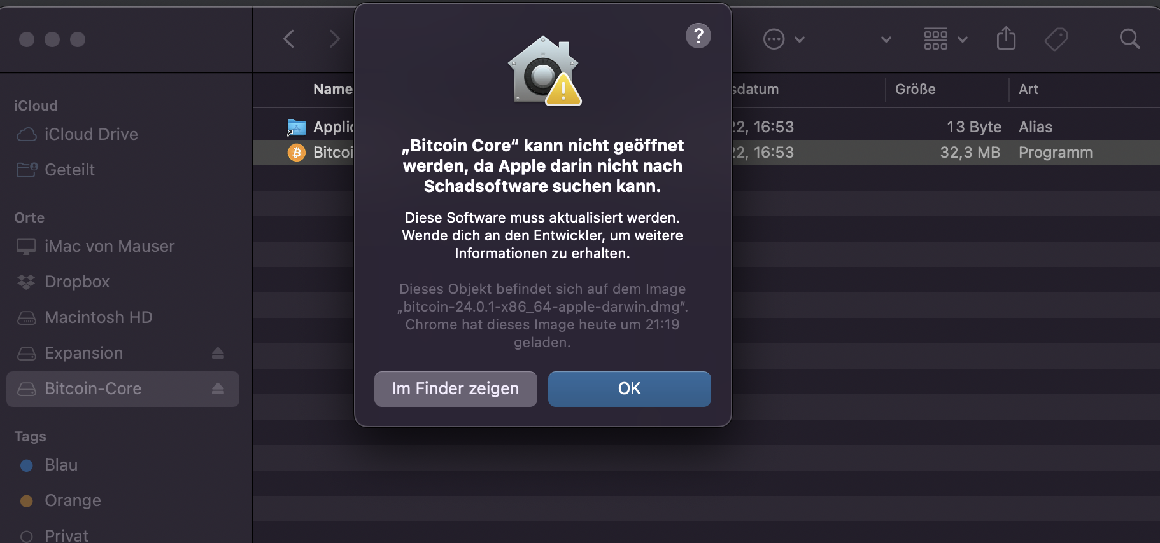Click the tag icon in toolbar
This screenshot has height=543, width=1160.
(1056, 39)
